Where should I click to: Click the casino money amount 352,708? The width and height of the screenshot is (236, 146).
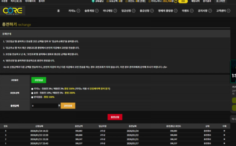click(x=167, y=1)
